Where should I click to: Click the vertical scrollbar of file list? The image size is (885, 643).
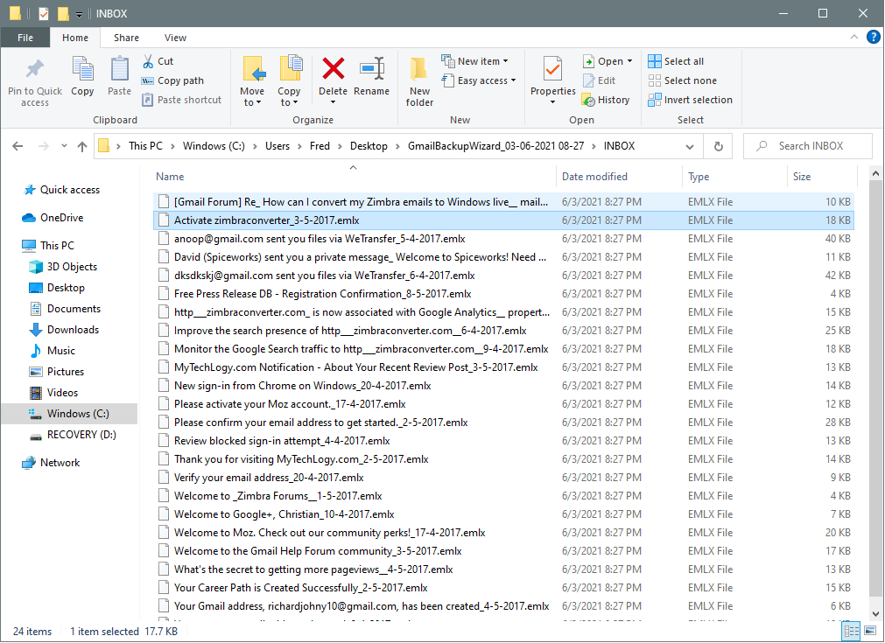pyautogui.click(x=874, y=389)
